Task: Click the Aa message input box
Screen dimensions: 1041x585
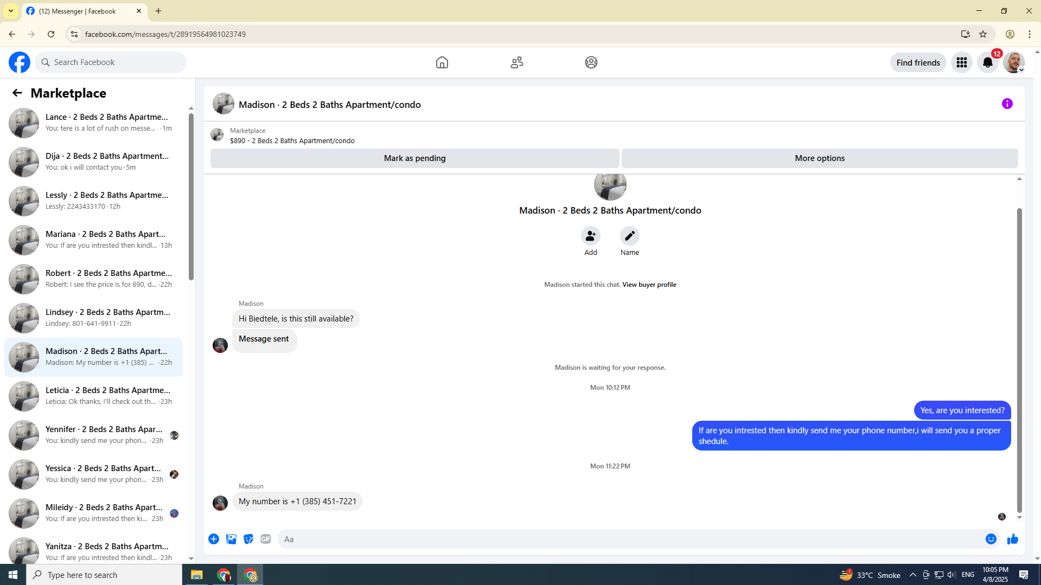Action: (631, 539)
